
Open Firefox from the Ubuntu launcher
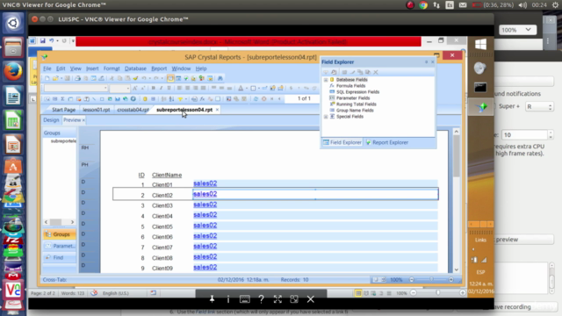click(13, 71)
